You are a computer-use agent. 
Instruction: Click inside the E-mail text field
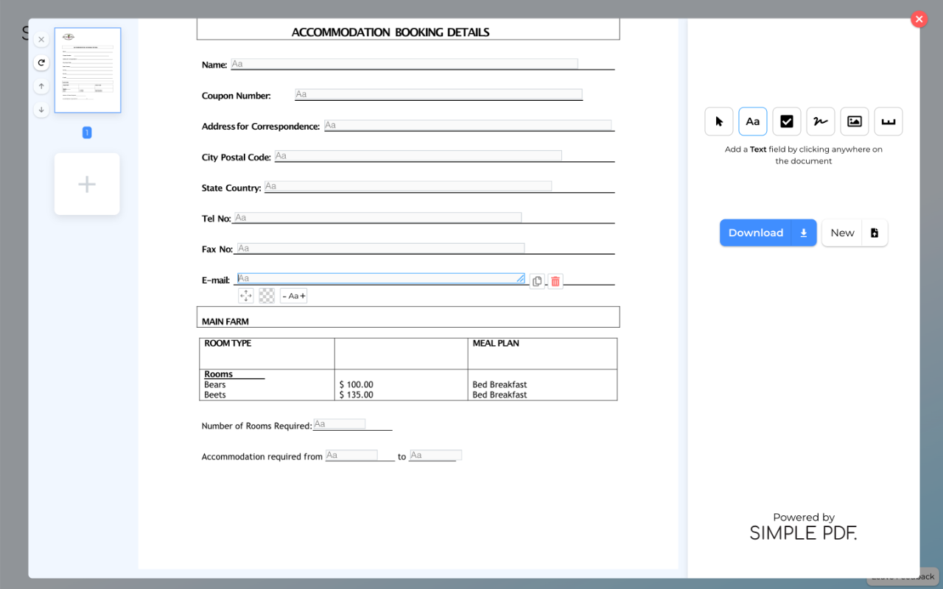coord(381,278)
